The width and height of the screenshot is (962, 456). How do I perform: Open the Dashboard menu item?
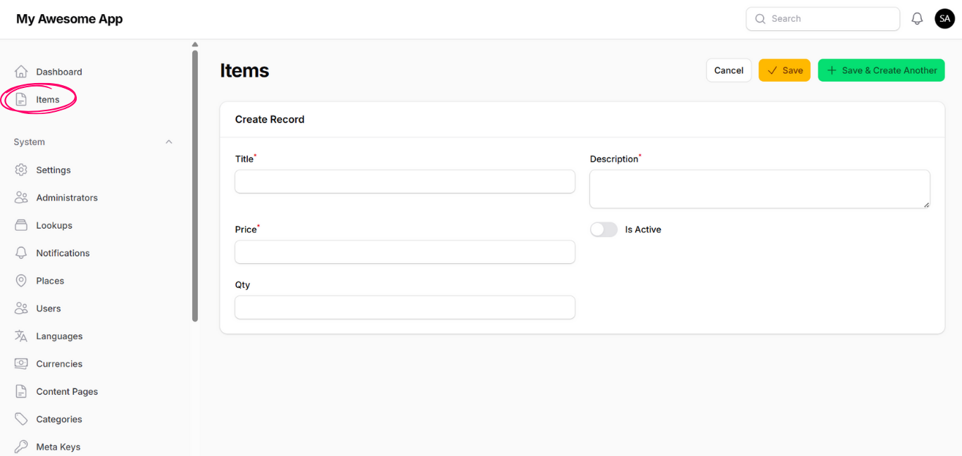(x=58, y=72)
